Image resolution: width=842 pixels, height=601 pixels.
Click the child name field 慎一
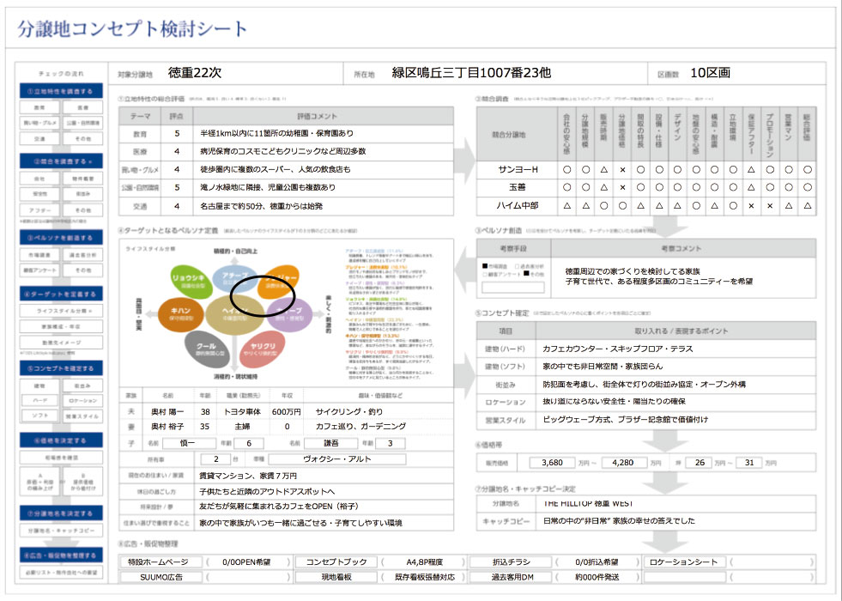point(187,443)
